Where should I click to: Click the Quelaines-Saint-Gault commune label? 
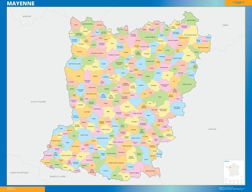pyautogui.click(x=102, y=138)
